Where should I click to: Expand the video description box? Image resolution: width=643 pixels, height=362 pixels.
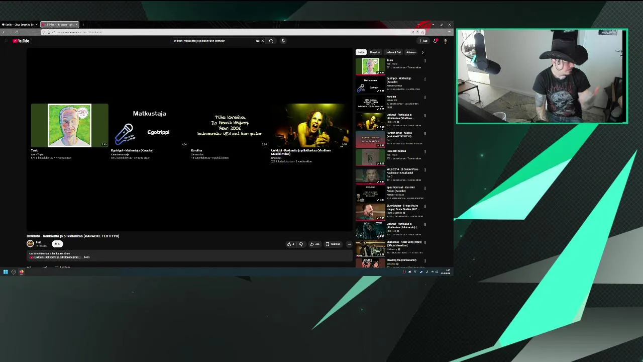tap(189, 255)
